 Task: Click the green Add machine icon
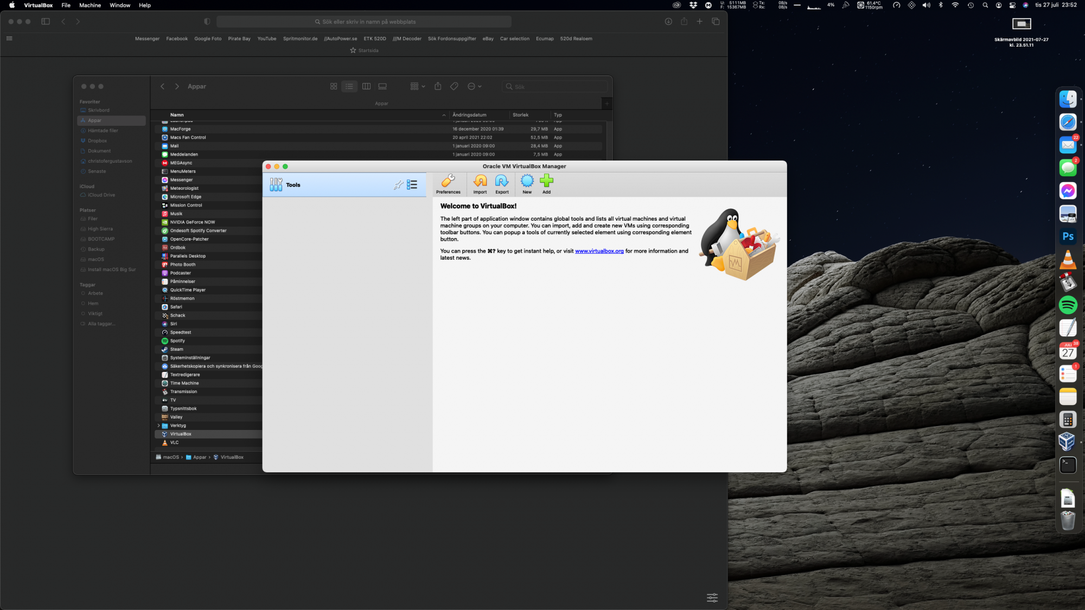pos(546,183)
